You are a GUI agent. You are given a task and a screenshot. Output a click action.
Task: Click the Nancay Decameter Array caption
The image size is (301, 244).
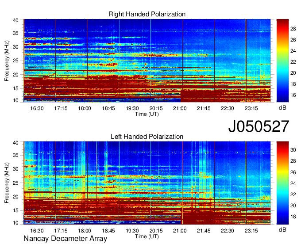click(x=65, y=239)
